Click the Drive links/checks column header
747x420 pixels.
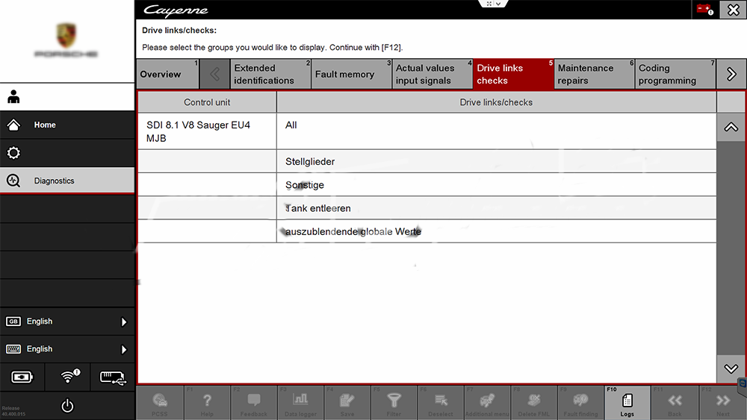click(496, 102)
